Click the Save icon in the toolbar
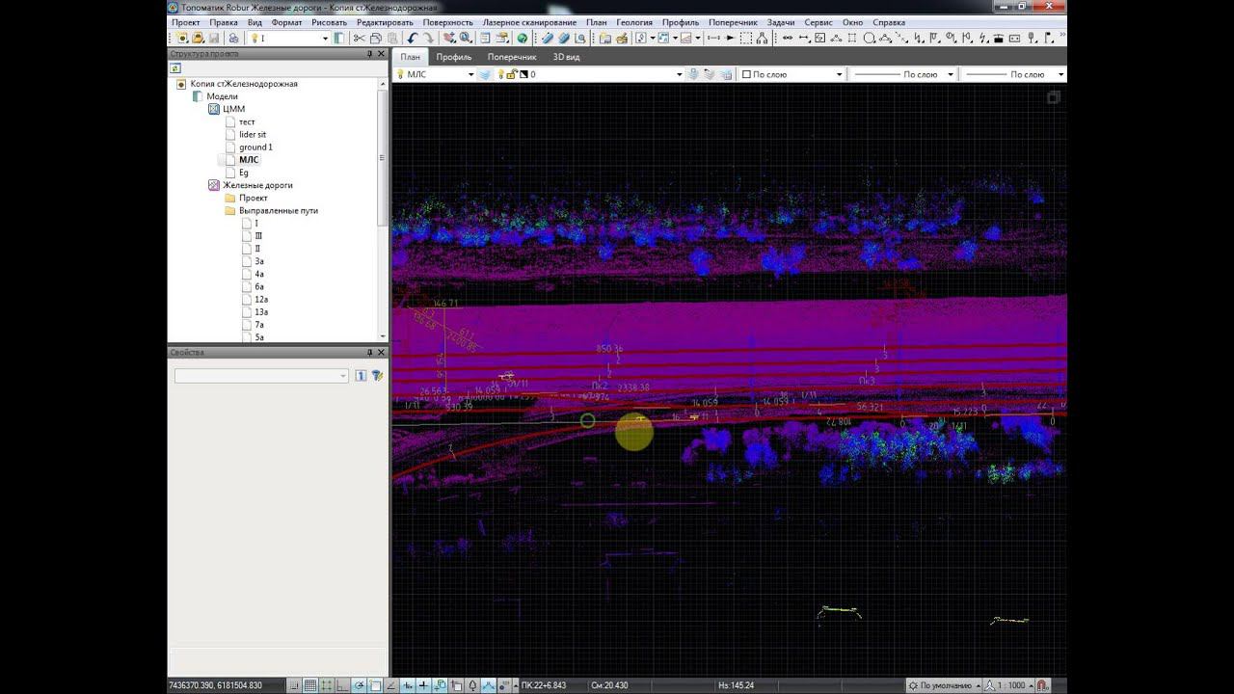 tap(213, 39)
